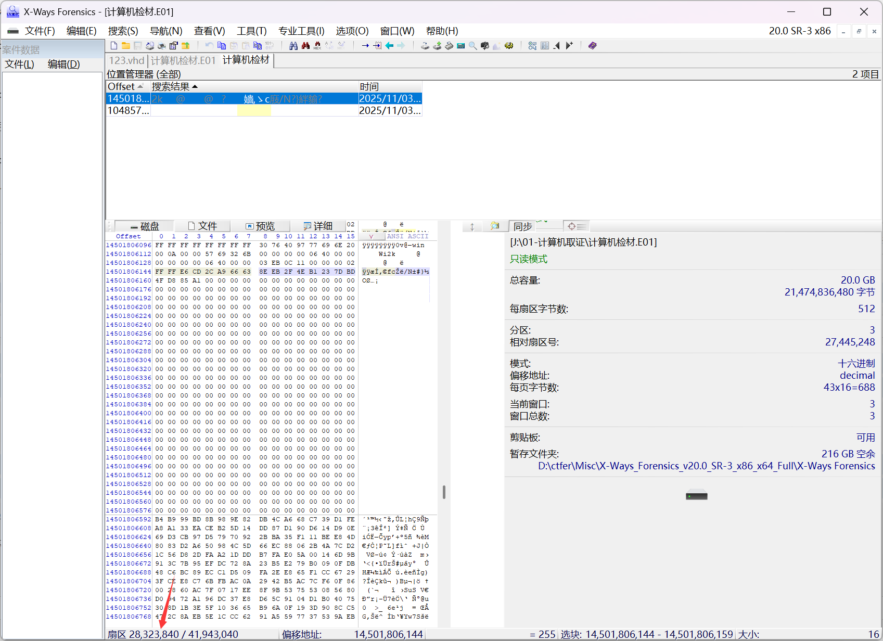Open the 编辑(D) case data menu
883x641 pixels.
pos(64,65)
